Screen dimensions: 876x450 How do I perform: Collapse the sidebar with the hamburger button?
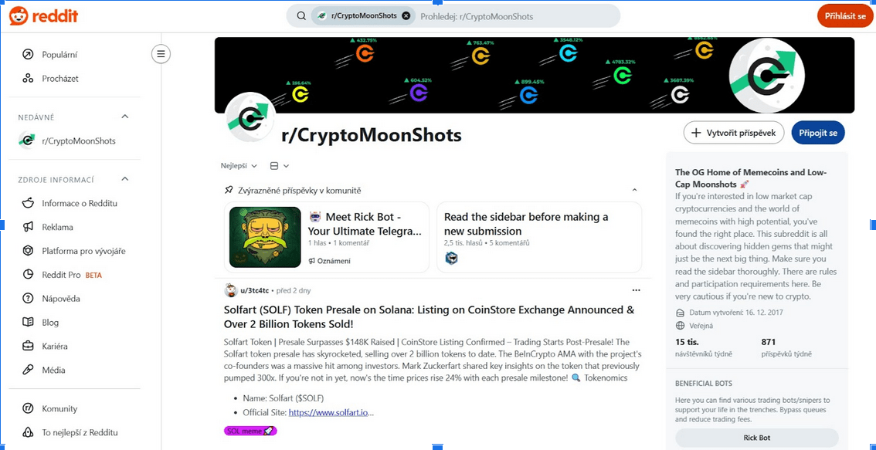tap(161, 54)
